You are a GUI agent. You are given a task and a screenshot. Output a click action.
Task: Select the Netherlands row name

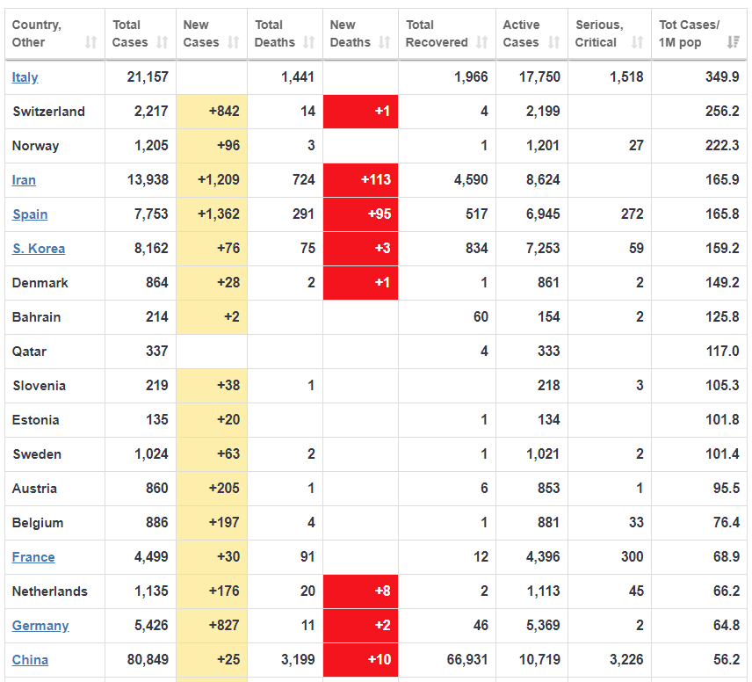coord(50,591)
